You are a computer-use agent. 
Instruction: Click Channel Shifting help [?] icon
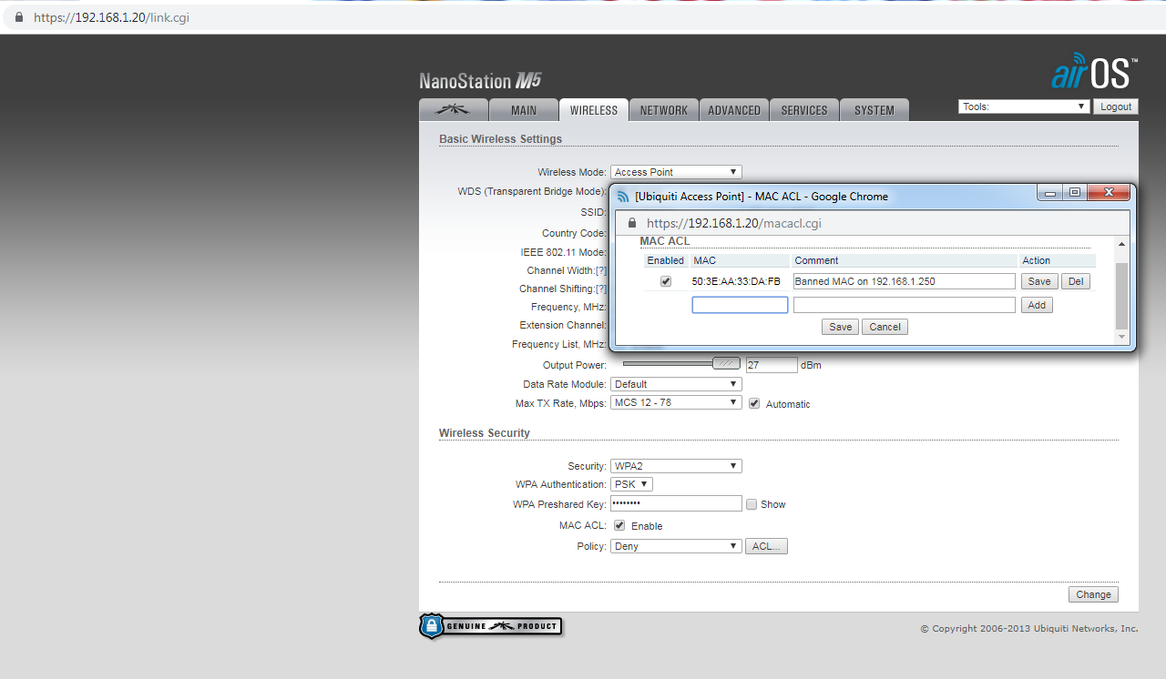pyautogui.click(x=601, y=289)
